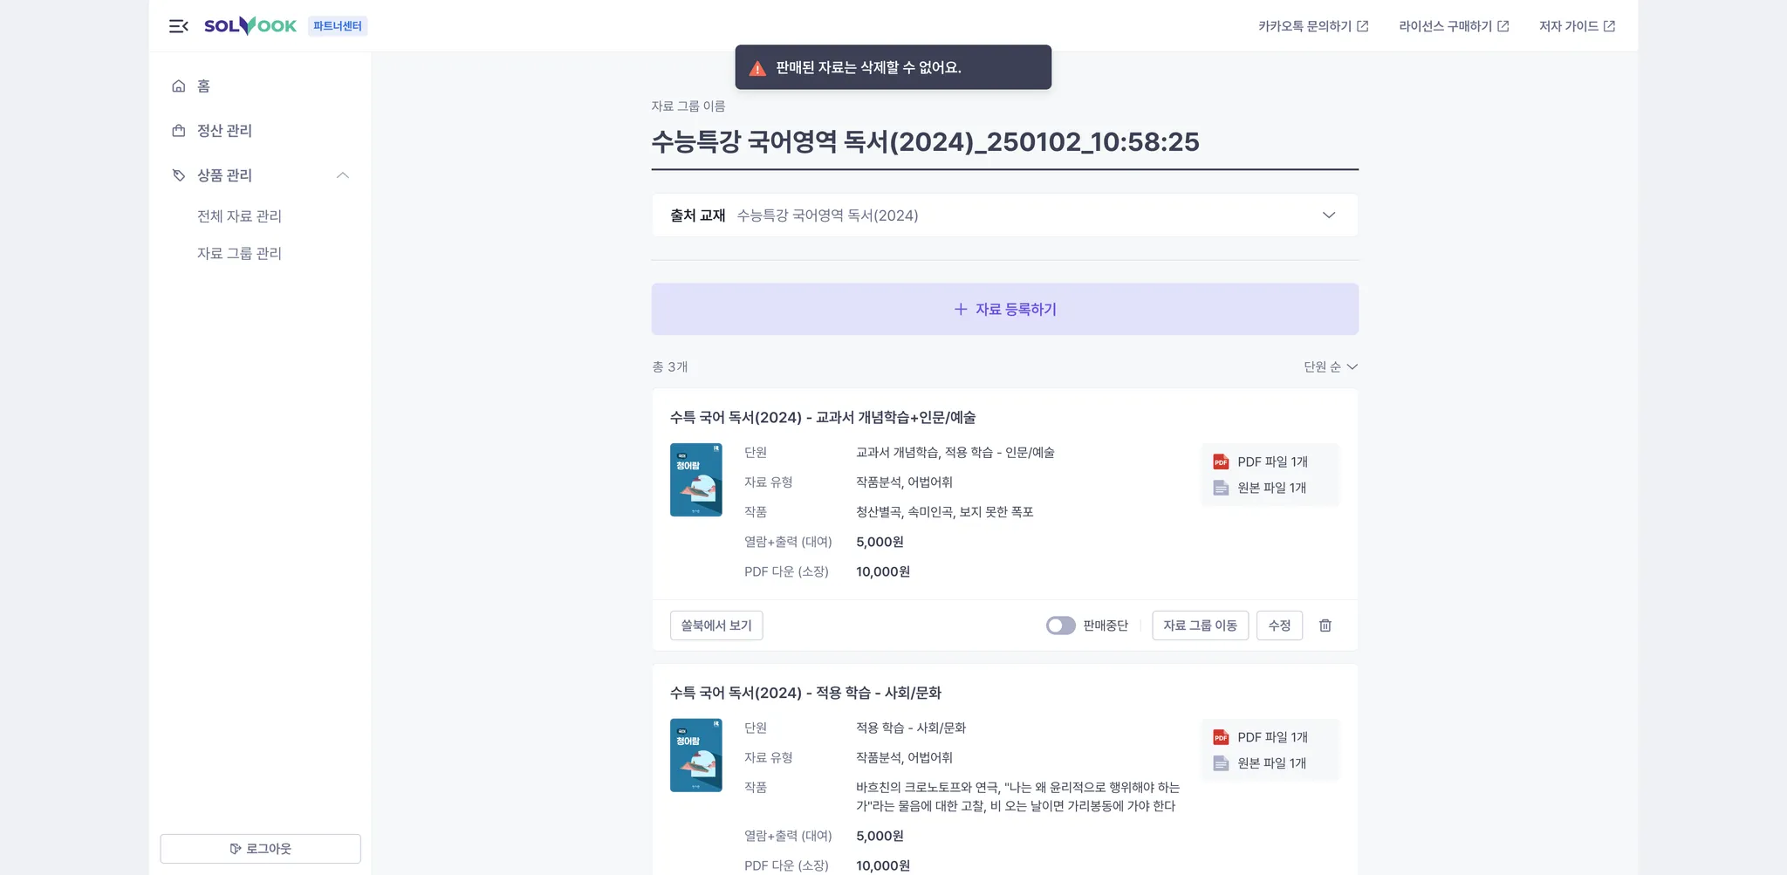Click the 총 3개 count text
1787x875 pixels.
670,366
